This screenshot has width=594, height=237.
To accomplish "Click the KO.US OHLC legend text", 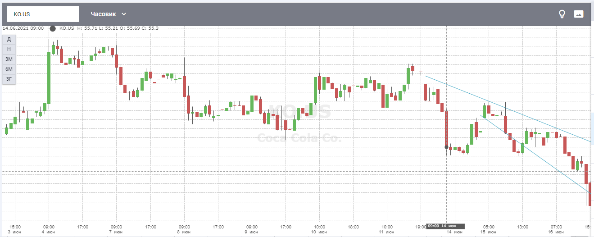I will (x=109, y=28).
